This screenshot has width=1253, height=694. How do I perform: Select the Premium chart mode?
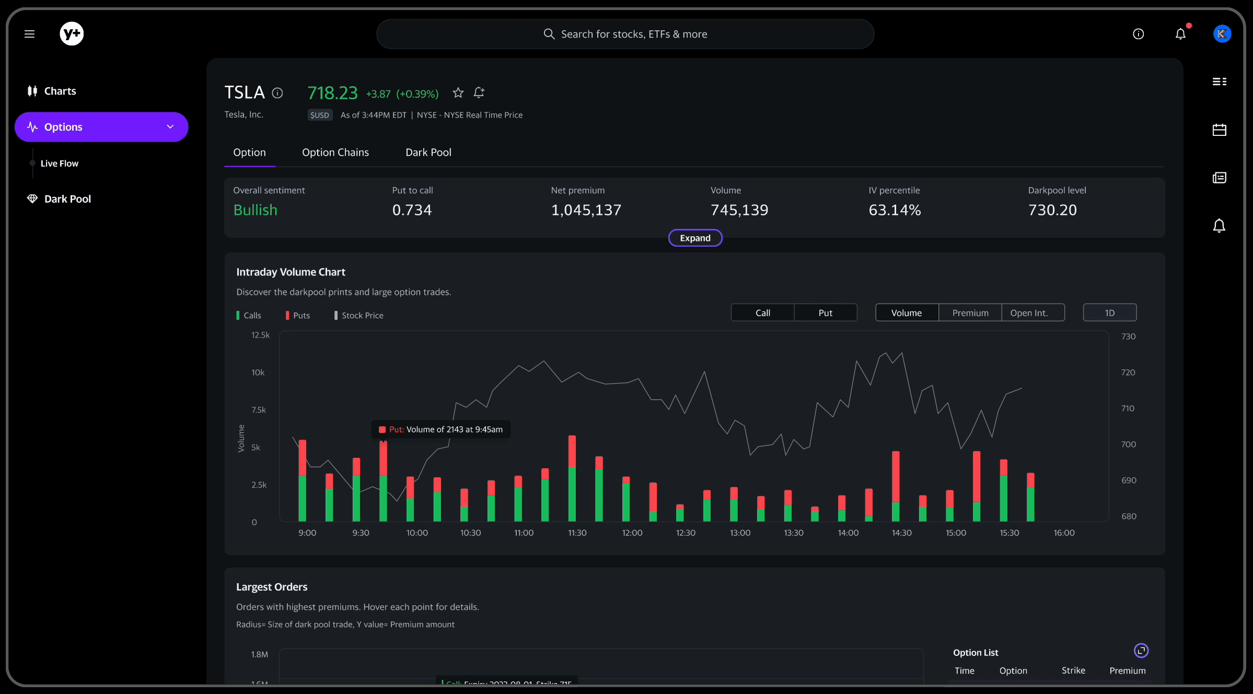pyautogui.click(x=970, y=313)
